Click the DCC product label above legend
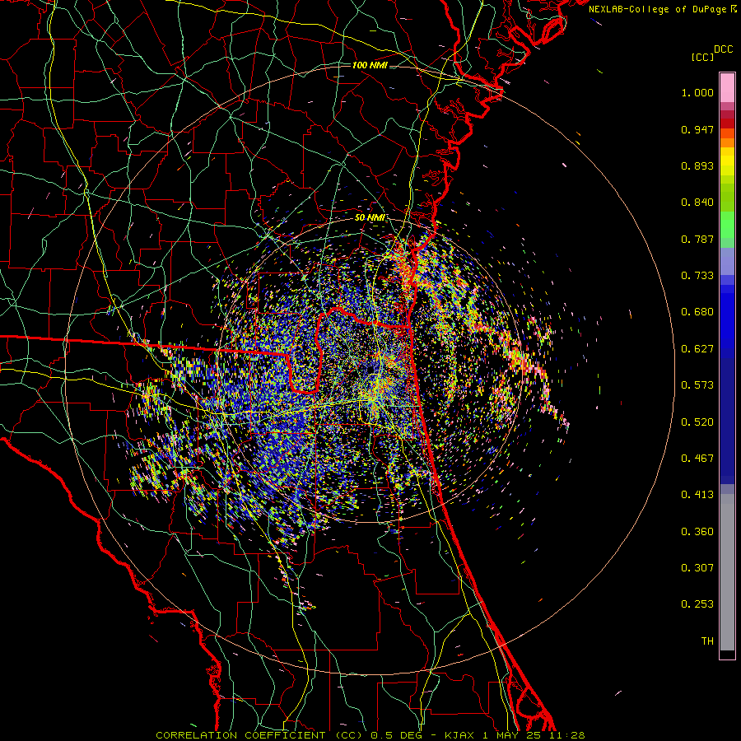Viewport: 741px width, 741px height. coord(723,49)
